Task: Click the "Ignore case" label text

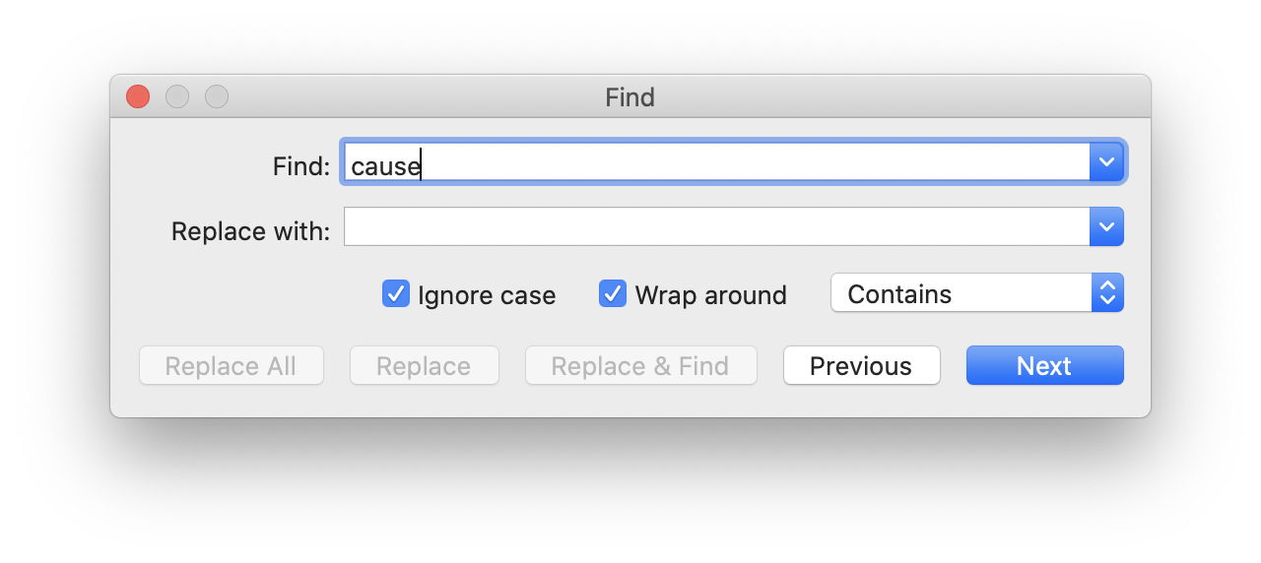Action: pyautogui.click(x=487, y=295)
